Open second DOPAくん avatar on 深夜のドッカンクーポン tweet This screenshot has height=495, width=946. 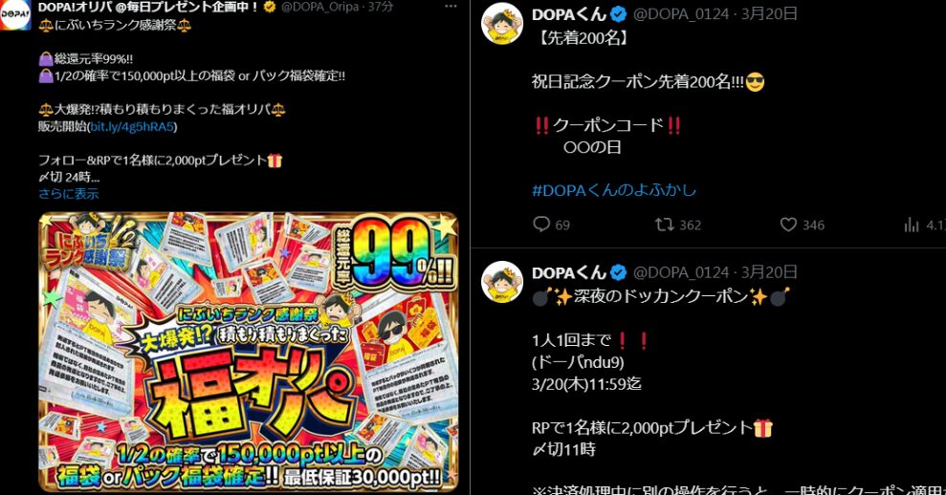[502, 282]
